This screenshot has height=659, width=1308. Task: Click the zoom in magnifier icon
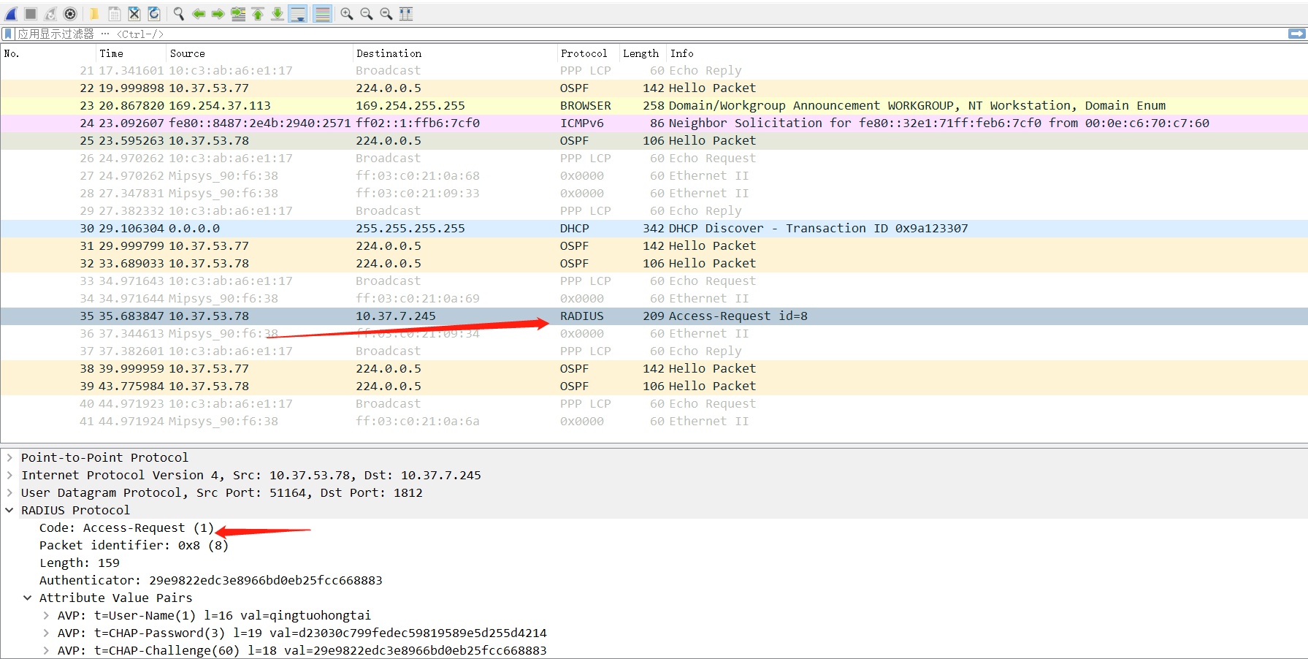pos(347,14)
